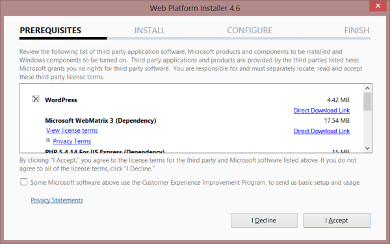
Task: Click the list scrollbar thumb
Action: tap(367, 102)
